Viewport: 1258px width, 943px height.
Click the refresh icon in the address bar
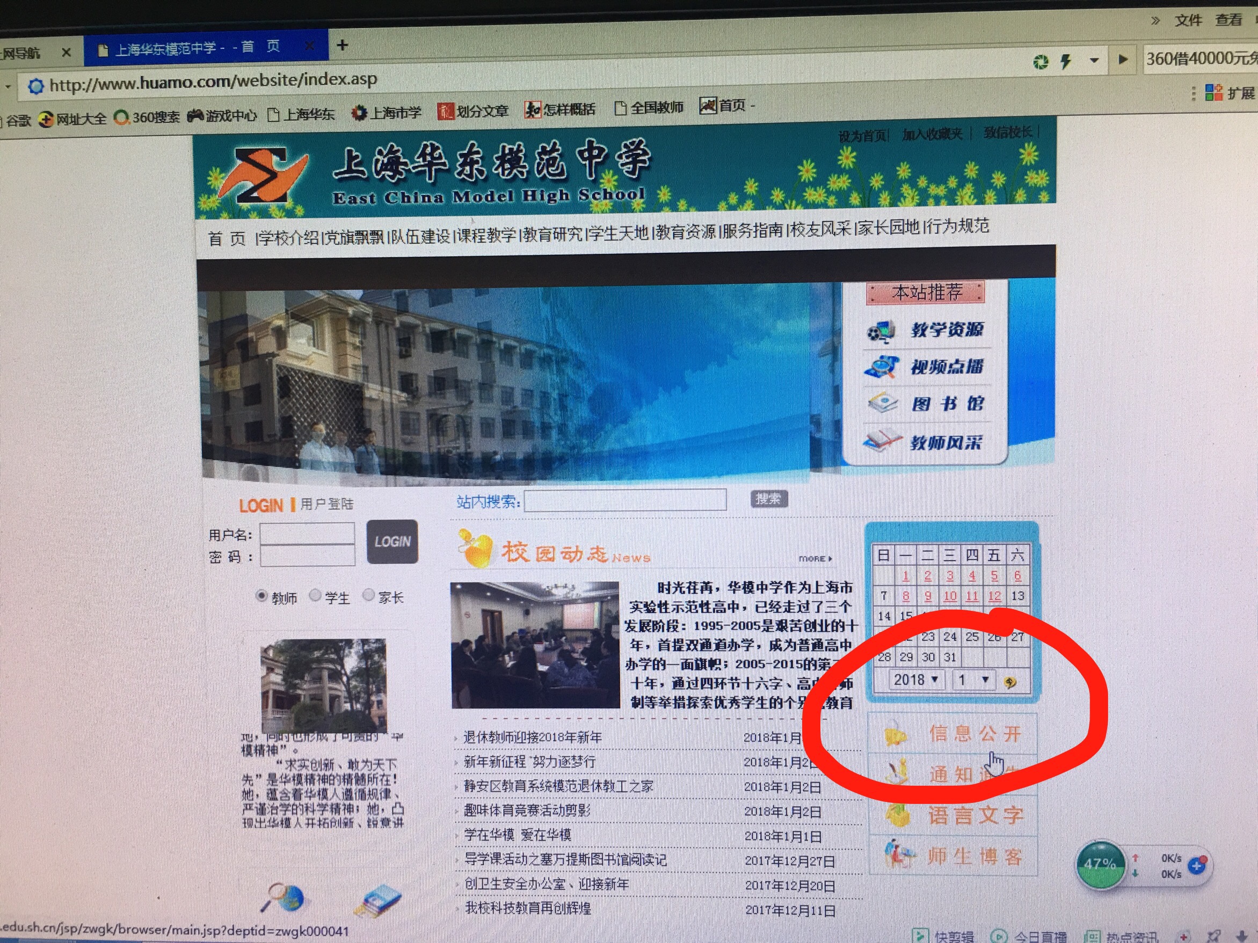(1040, 61)
